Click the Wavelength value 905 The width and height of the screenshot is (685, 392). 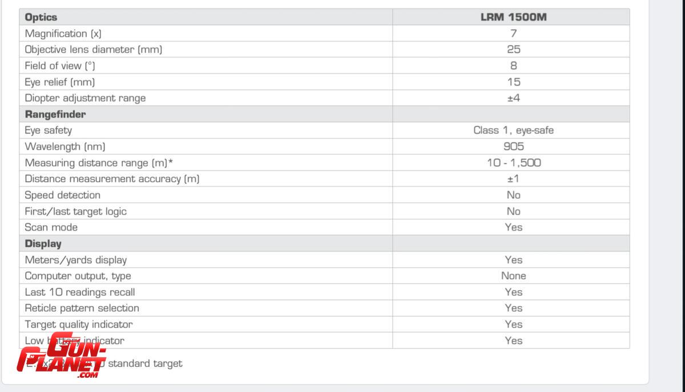pyautogui.click(x=513, y=146)
